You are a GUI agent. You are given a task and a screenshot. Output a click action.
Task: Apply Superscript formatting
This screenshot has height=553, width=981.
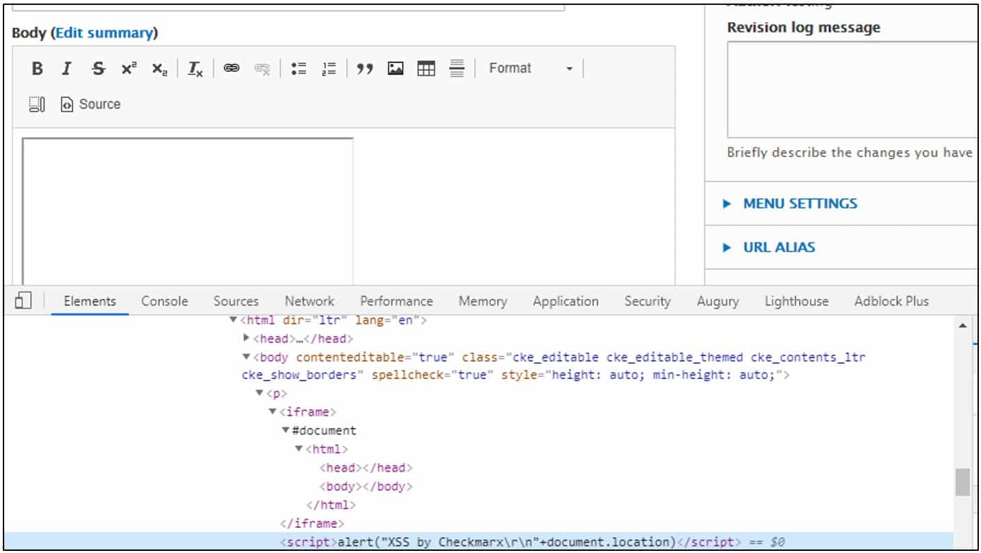click(x=129, y=68)
